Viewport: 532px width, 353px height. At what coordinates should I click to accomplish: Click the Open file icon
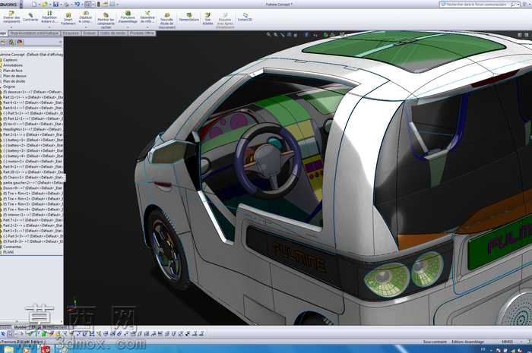tap(45, 4)
